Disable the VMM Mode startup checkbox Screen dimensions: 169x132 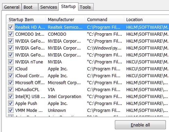point(11,111)
